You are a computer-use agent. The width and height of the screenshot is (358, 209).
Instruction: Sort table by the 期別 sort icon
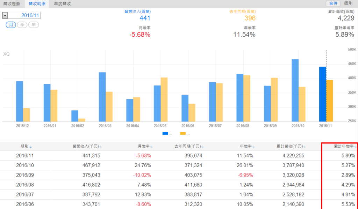point(31,147)
